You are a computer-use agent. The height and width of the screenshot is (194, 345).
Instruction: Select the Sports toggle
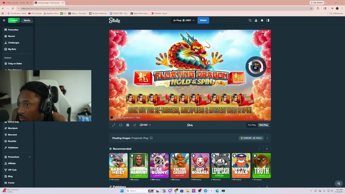click(27, 20)
